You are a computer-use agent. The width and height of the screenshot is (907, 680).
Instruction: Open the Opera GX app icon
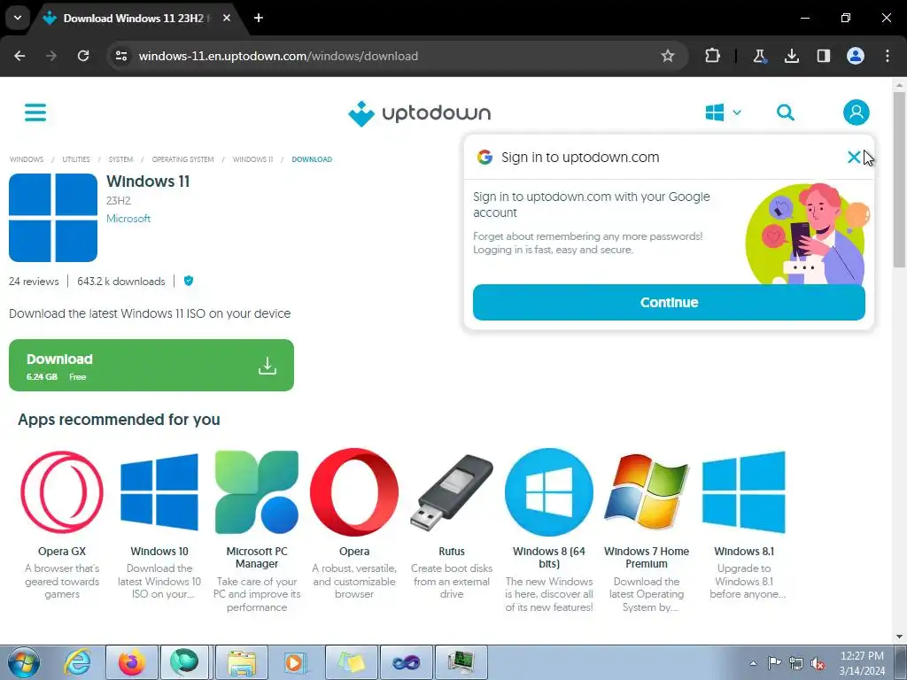click(62, 492)
